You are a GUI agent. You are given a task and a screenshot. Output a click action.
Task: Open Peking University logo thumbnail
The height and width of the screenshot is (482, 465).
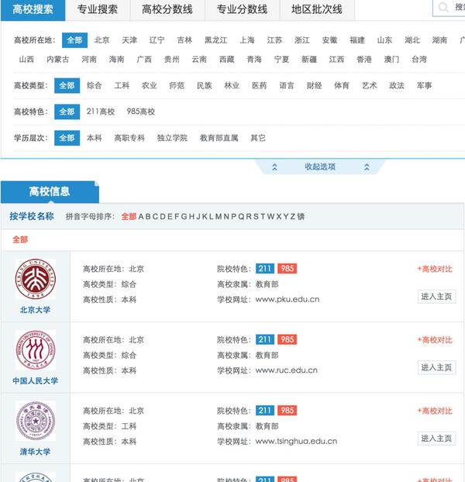point(36,279)
